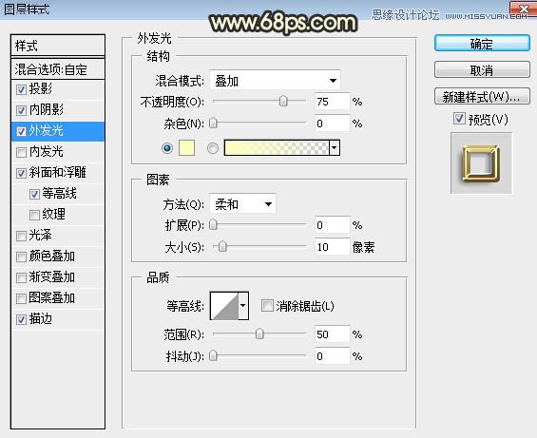The image size is (537, 438).
Task: Open the 方法(Q) technique dropdown
Action: pos(242,204)
